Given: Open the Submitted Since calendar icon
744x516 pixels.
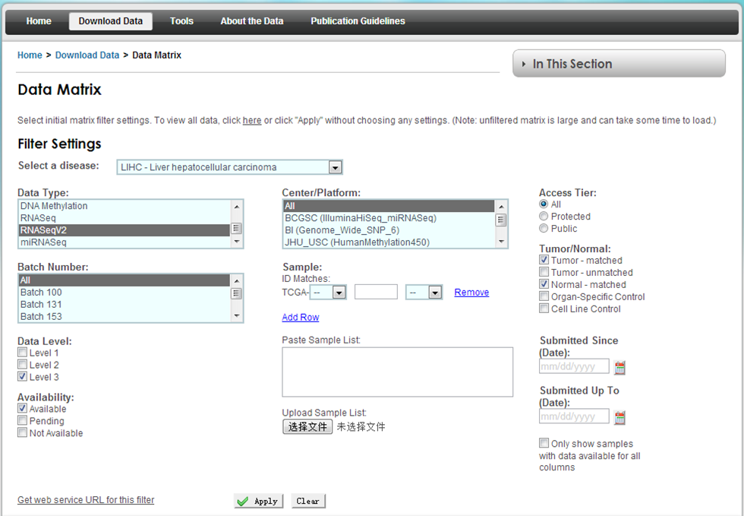Looking at the screenshot, I should 620,368.
